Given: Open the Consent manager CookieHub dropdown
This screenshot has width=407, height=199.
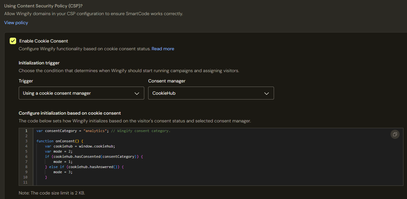Looking at the screenshot, I should click(211, 93).
